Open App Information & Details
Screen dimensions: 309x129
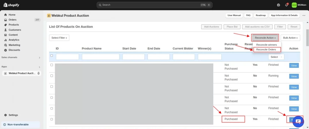point(284,15)
